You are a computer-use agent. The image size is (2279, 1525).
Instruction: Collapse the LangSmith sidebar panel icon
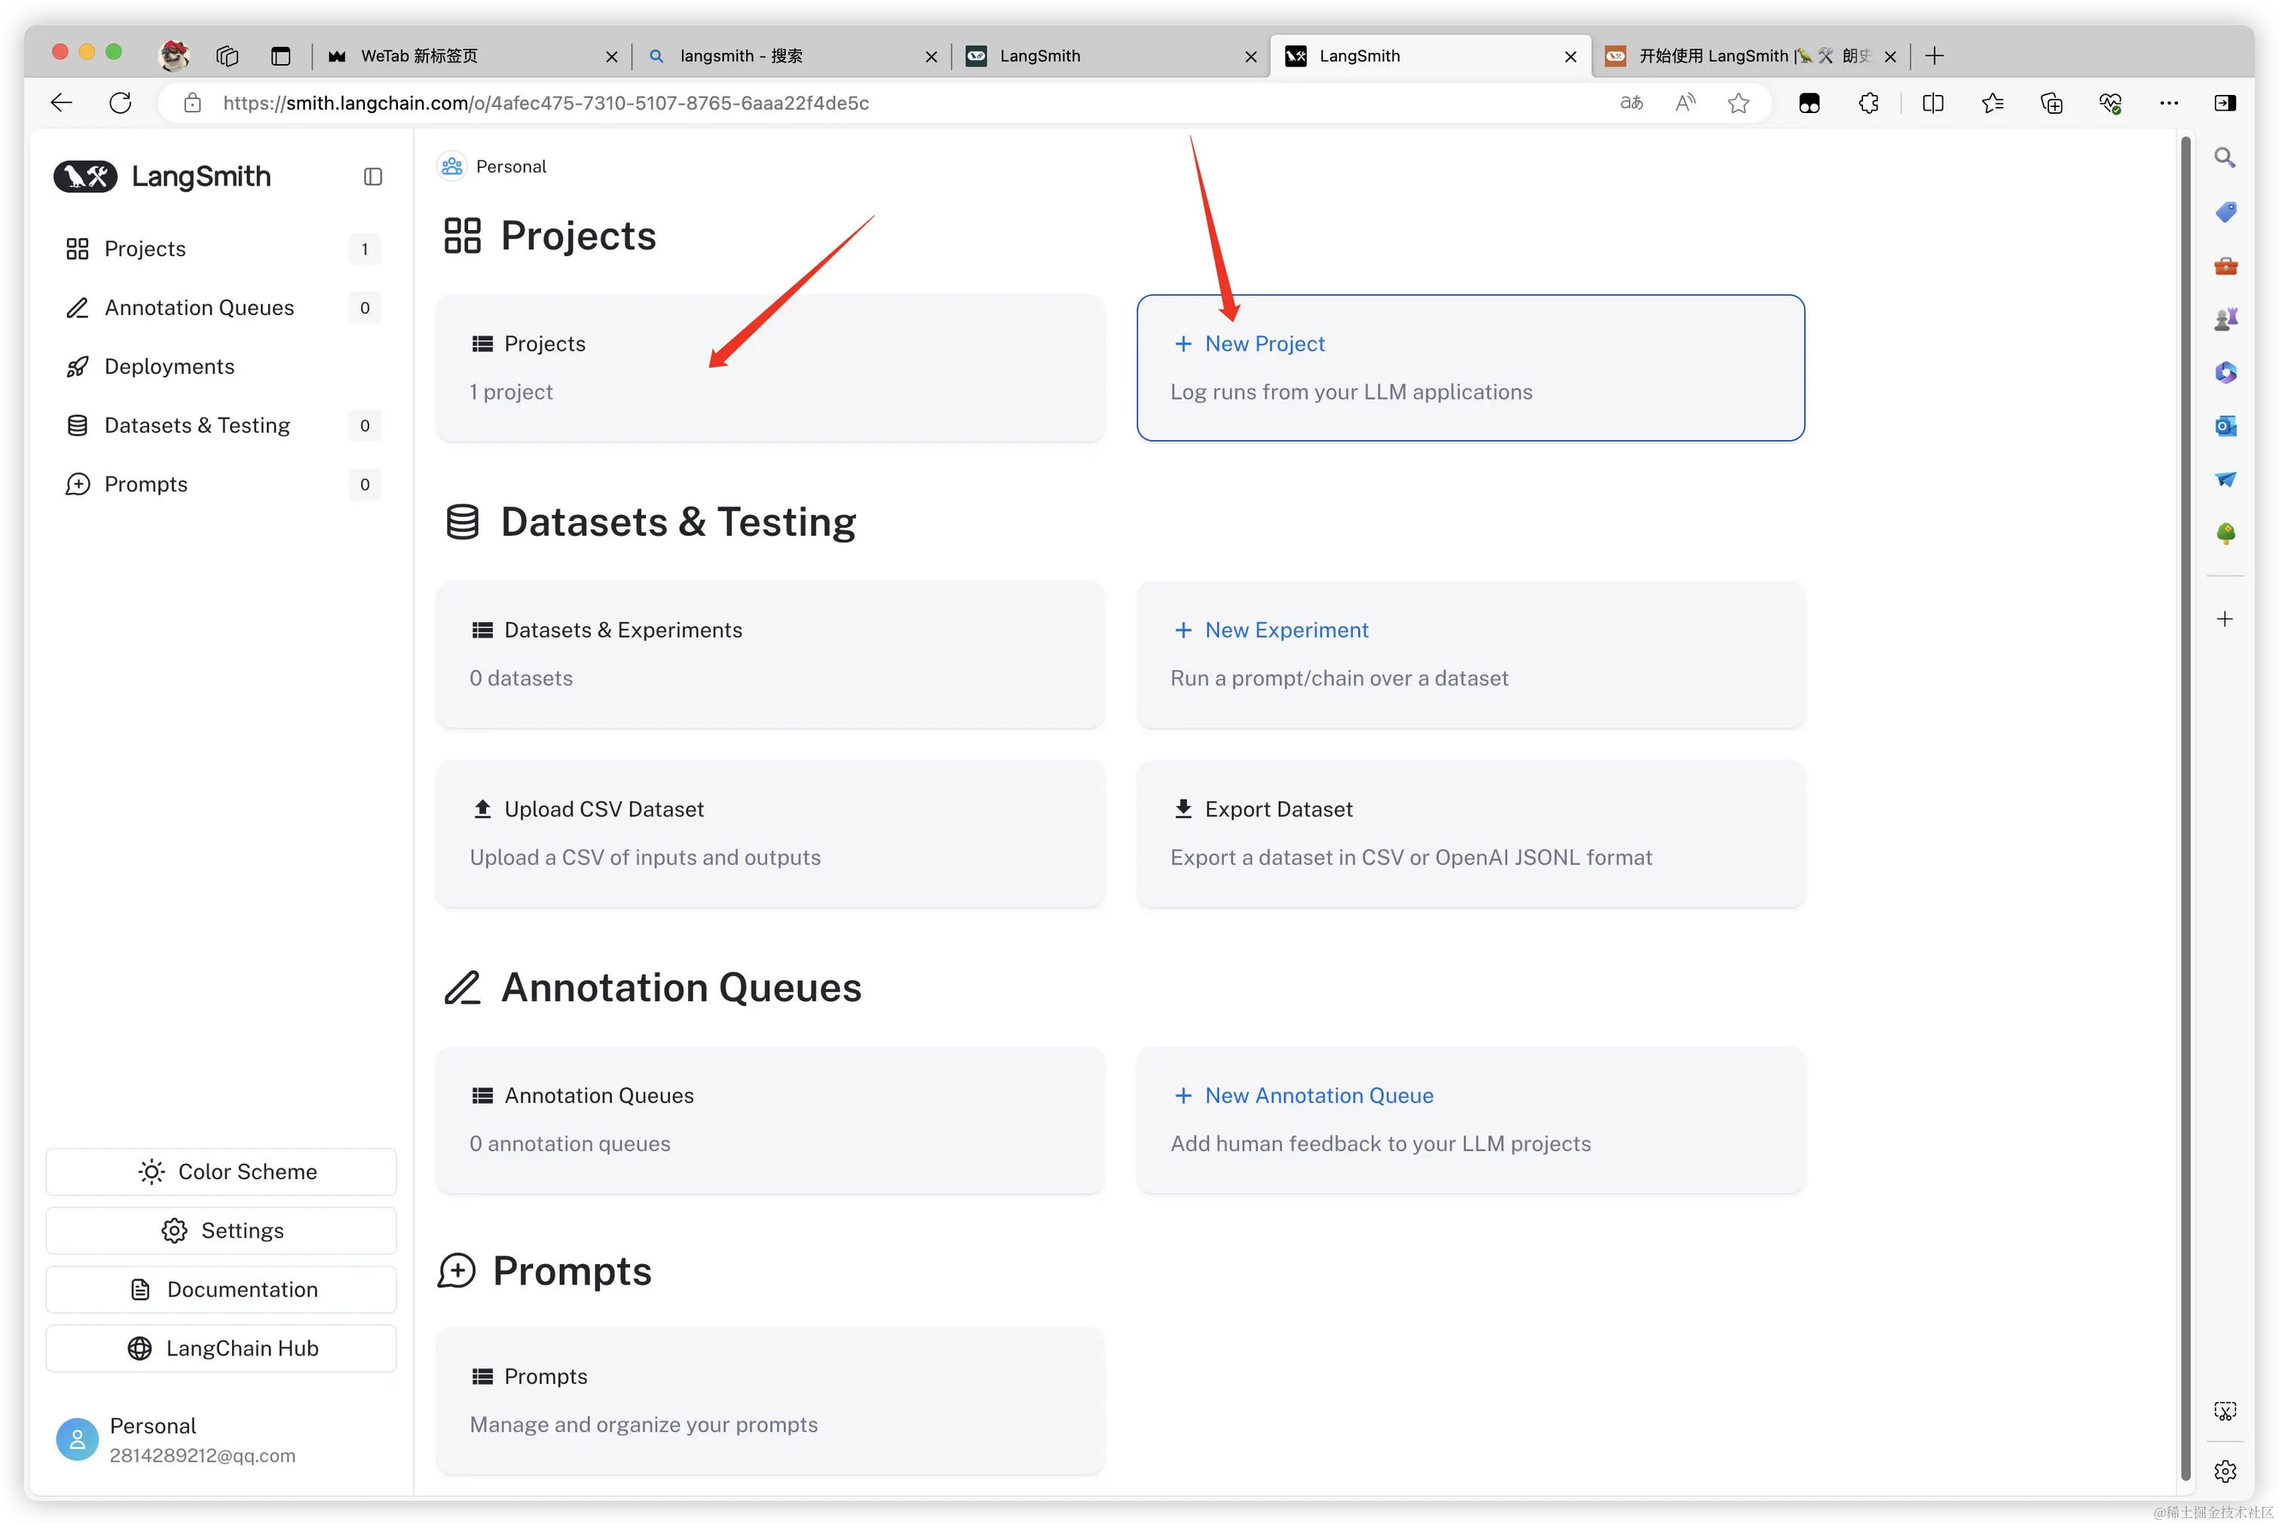[x=372, y=176]
